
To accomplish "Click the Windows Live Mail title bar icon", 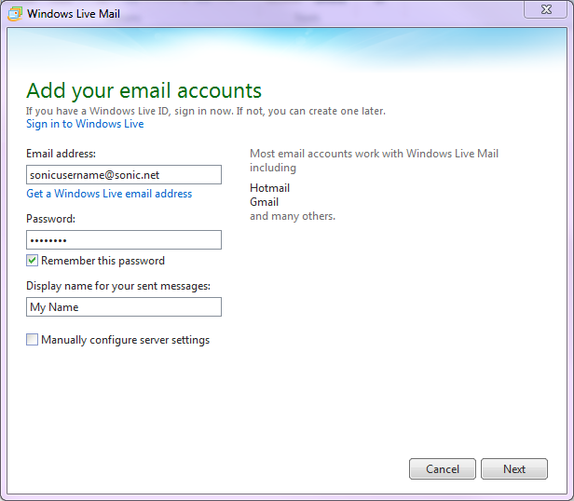I will click(15, 14).
